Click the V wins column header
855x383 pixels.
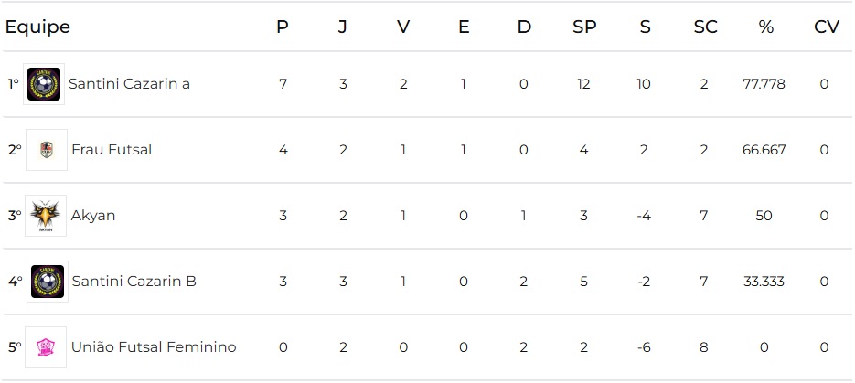click(x=403, y=27)
